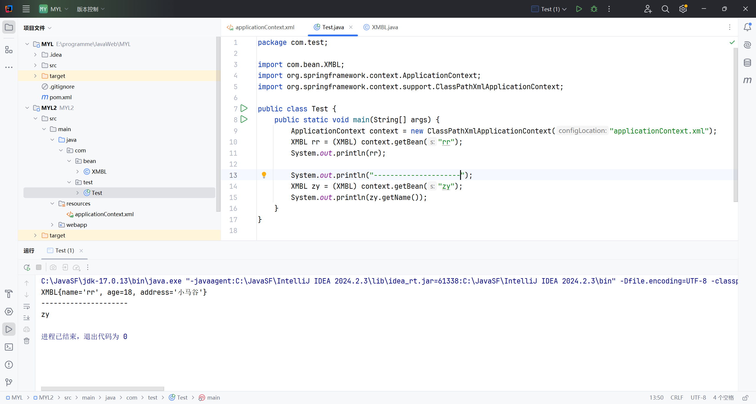Click the console horizontal scrollbar
Screen dimensions: 756x404
[102, 388]
